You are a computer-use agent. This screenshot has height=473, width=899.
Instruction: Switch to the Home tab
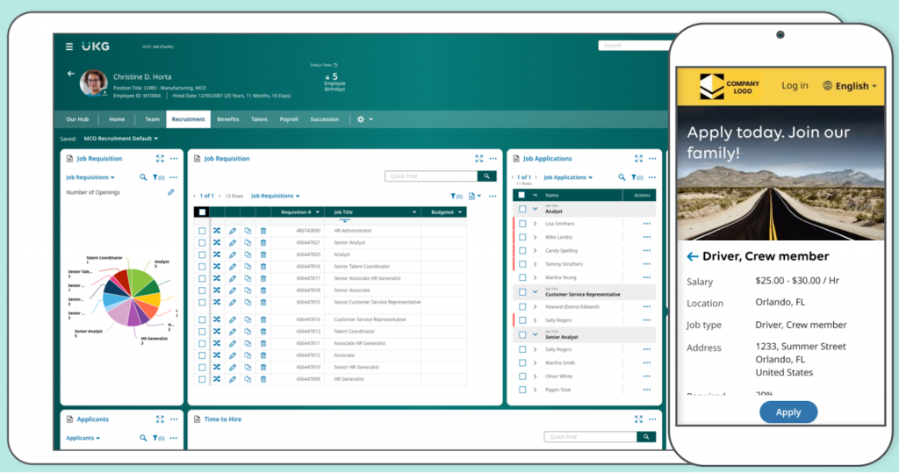[x=117, y=119]
